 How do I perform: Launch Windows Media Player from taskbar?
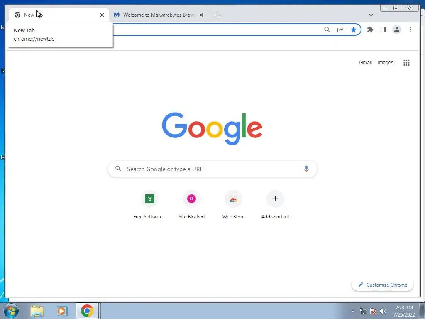(x=62, y=311)
